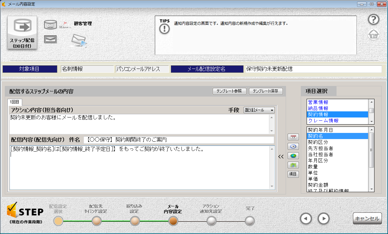Viewport: 388px width, 234px height.
Task: Click the globe icon button
Action: 293,156
